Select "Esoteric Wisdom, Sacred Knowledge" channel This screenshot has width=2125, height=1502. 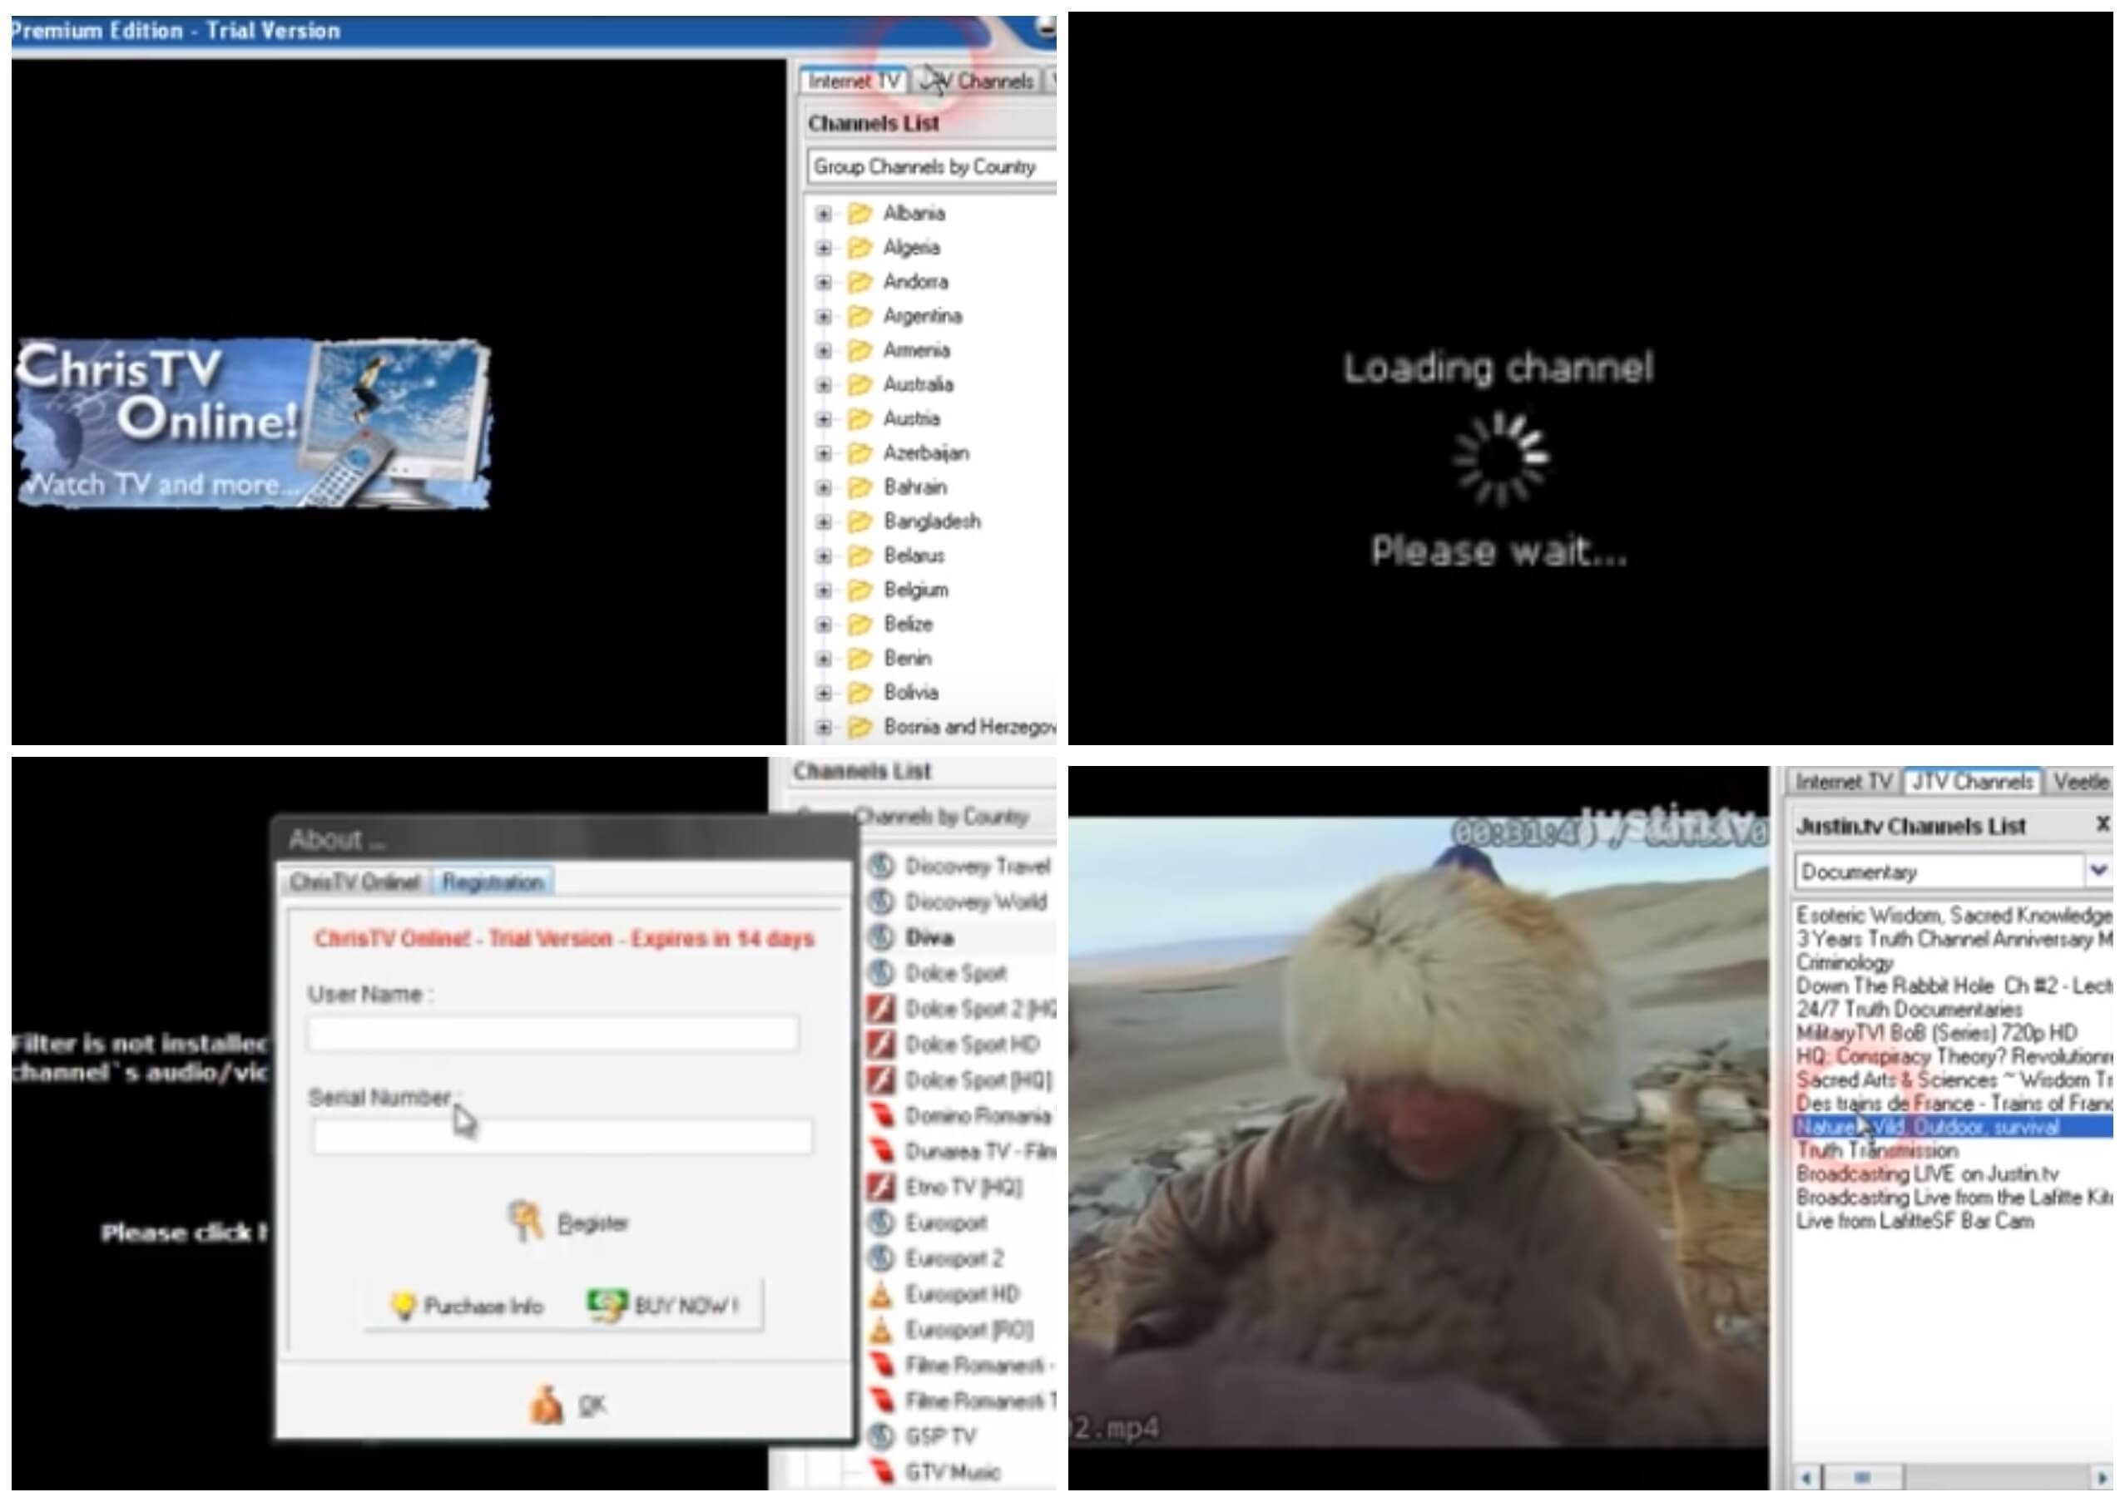1953,916
